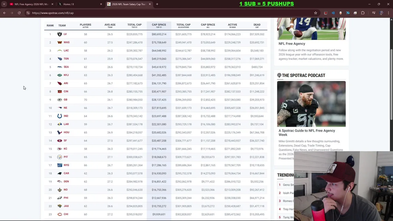The width and height of the screenshot is (393, 221).
Task: Open A Spotrac Guide to NFL Free Agency Week
Action: pyautogui.click(x=307, y=133)
